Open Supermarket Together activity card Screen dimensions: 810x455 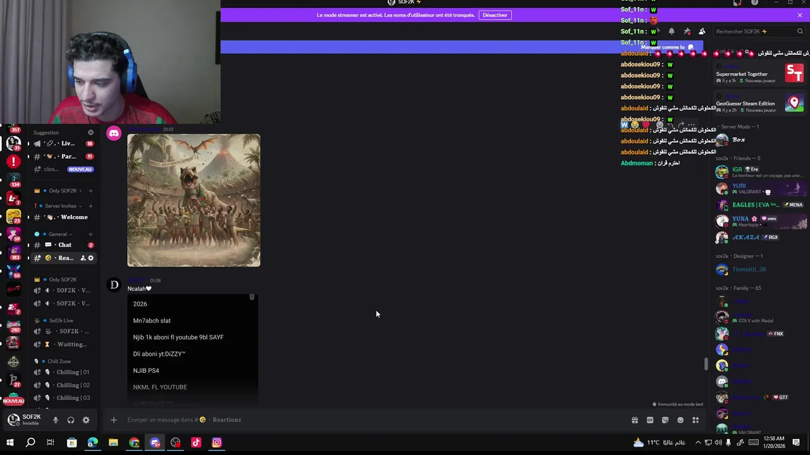tap(759, 73)
